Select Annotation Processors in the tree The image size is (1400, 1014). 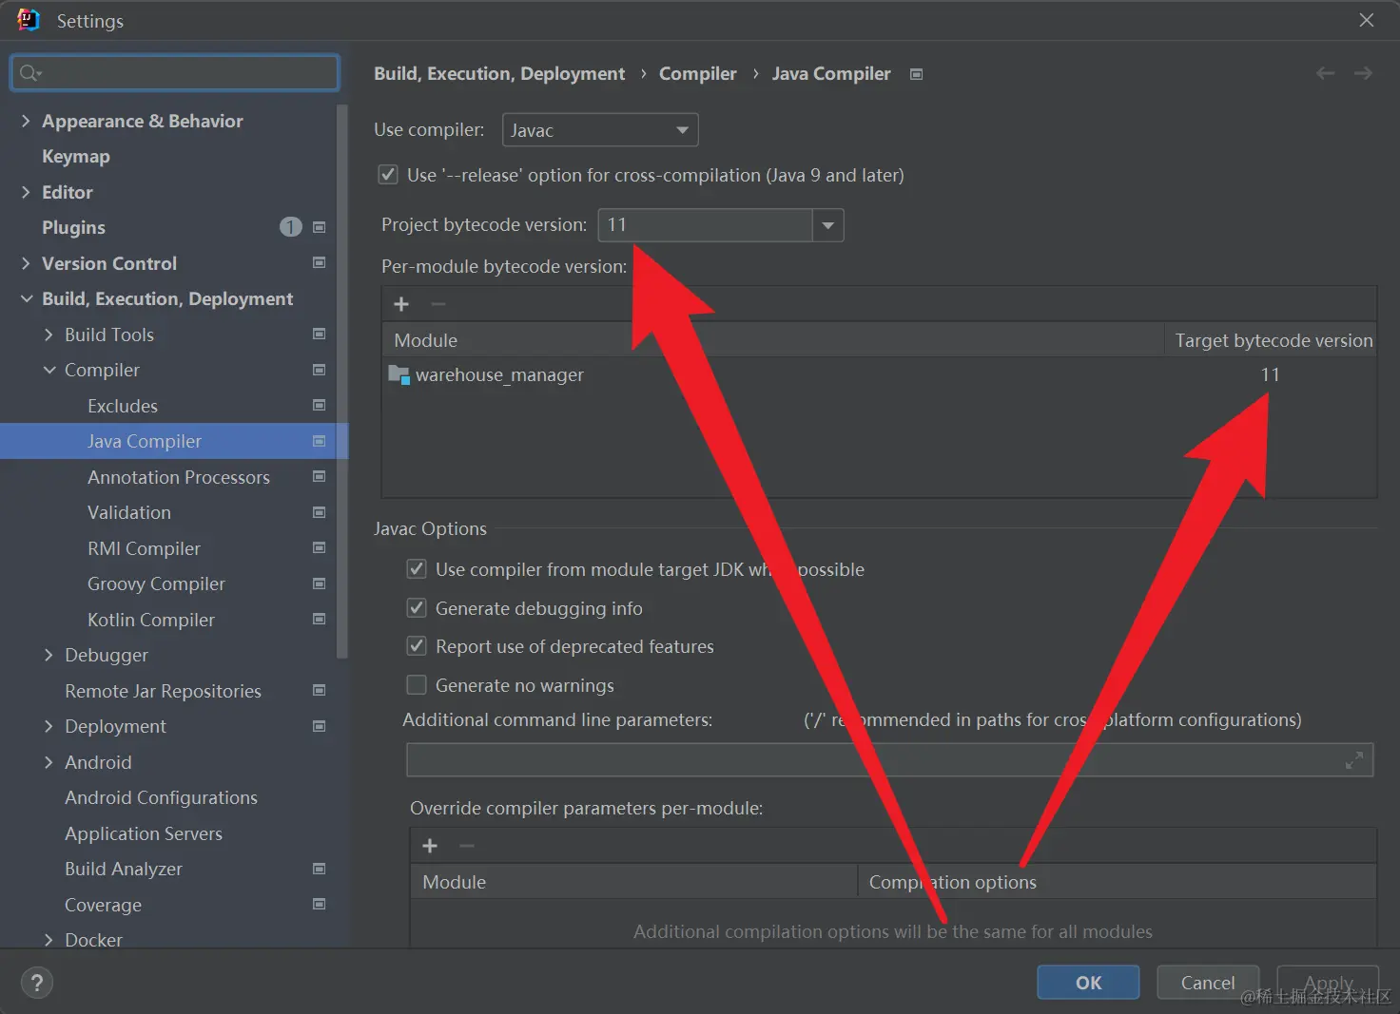[x=179, y=477]
